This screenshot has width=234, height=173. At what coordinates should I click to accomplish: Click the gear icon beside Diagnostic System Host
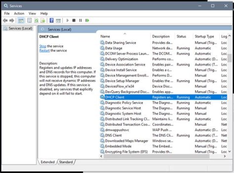pyautogui.click(x=102, y=113)
